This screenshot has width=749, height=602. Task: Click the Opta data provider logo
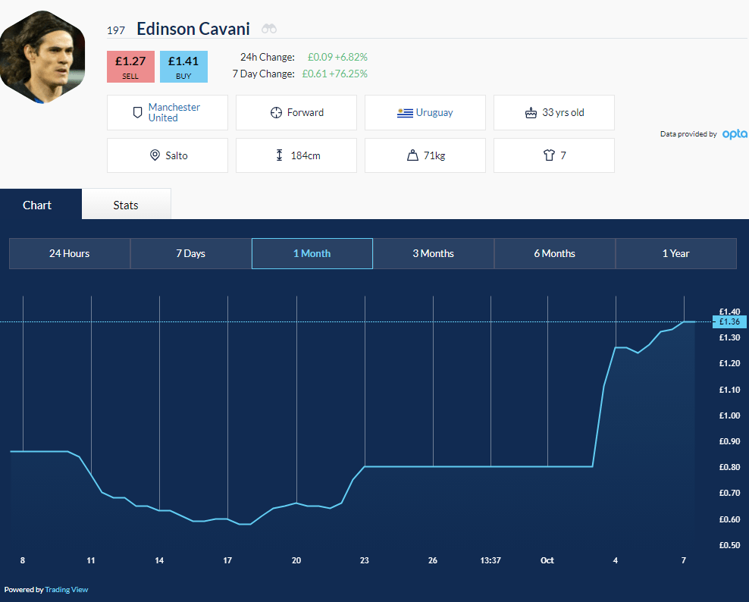tap(735, 134)
